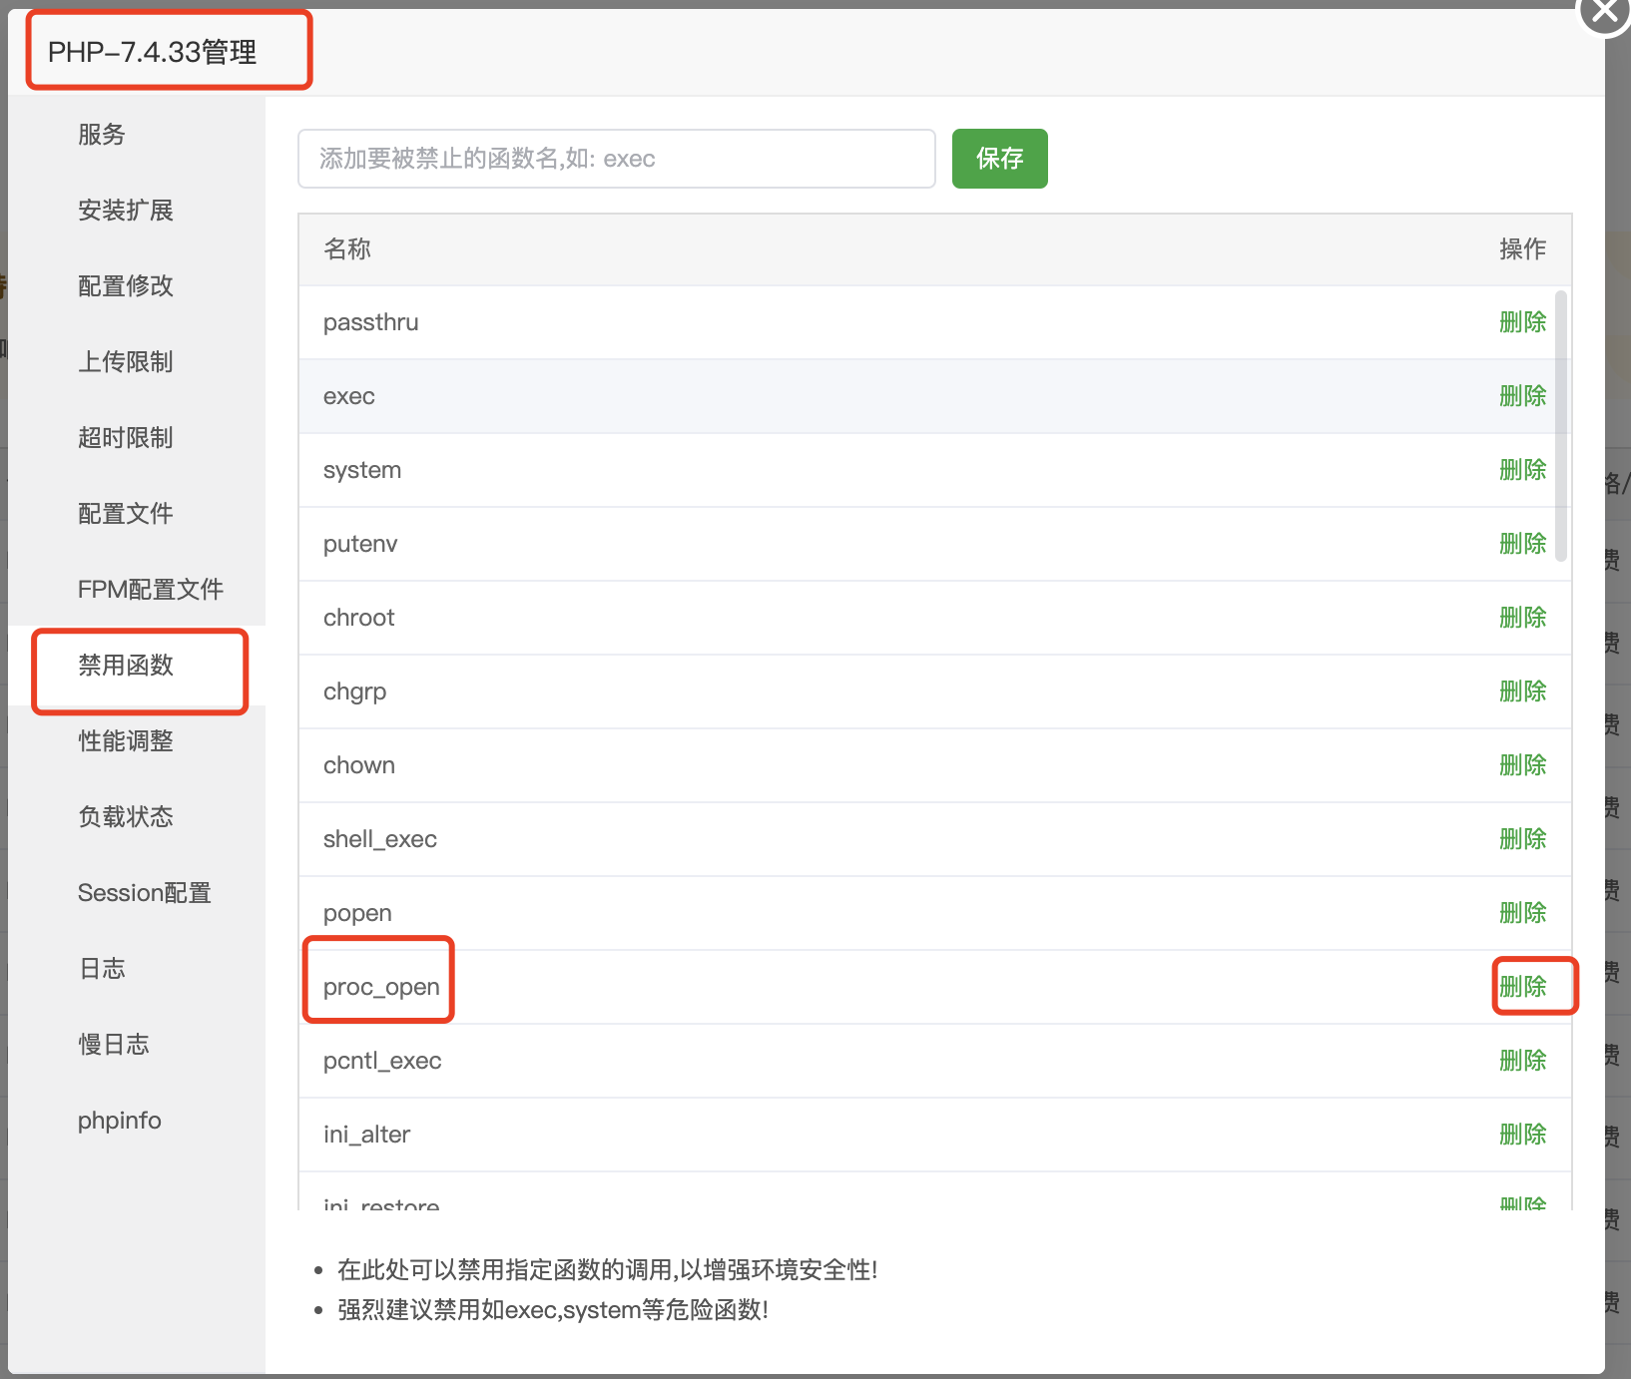1631x1379 pixels.
Task: Remove passthru from disabled functions
Action: coord(1522,322)
